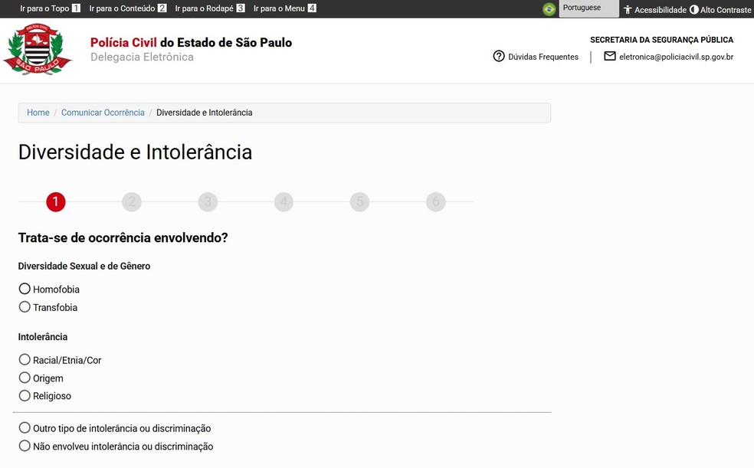Viewport: 754px width, 468px height.
Task: Click the Dúvidas Frequentes question mark icon
Action: tap(499, 56)
